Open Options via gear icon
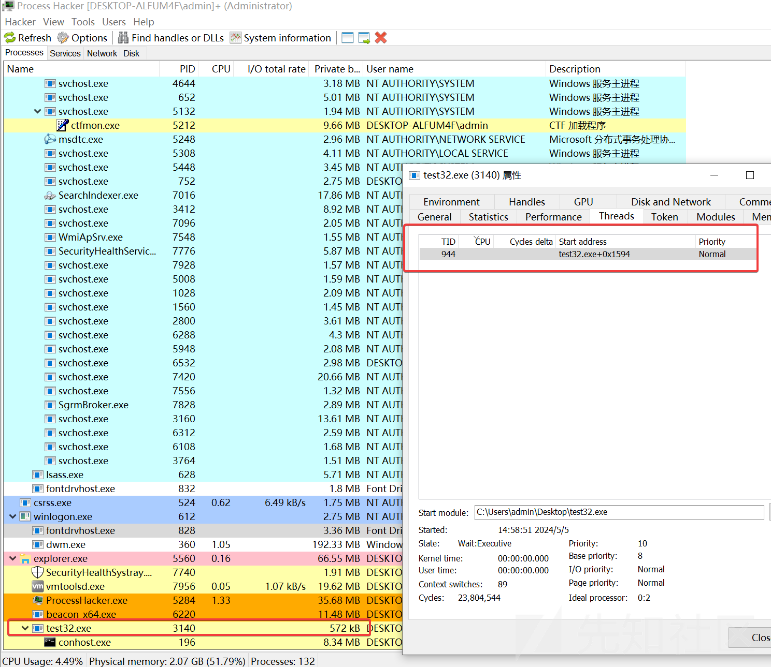The width and height of the screenshot is (771, 667). pos(63,38)
